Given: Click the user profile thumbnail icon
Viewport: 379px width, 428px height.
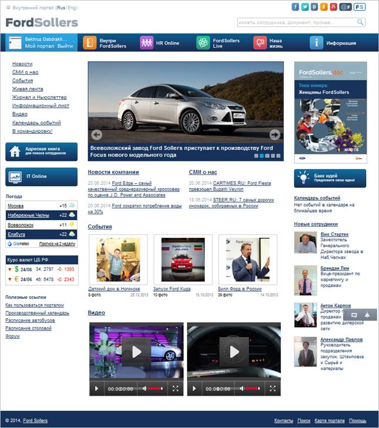Looking at the screenshot, I should coord(15,43).
